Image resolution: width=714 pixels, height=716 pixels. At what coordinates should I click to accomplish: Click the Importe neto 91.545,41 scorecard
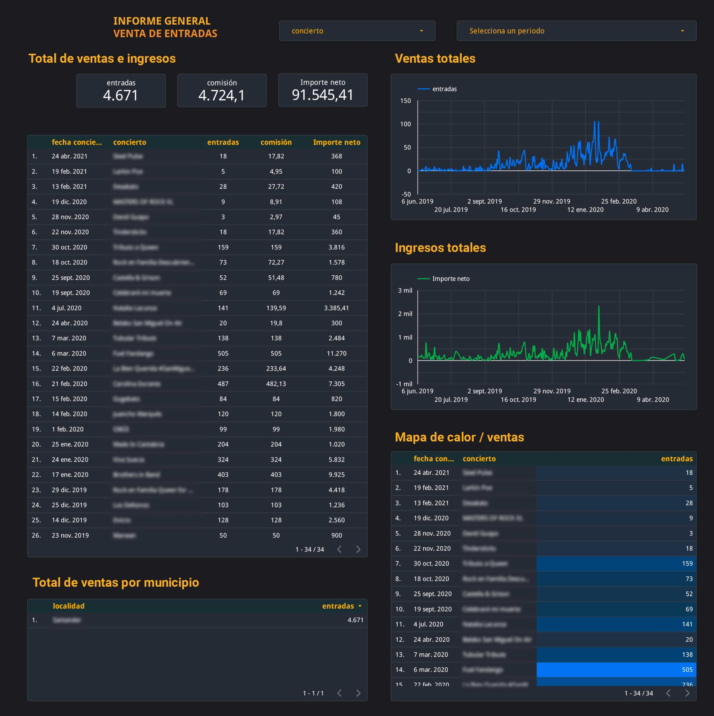323,90
